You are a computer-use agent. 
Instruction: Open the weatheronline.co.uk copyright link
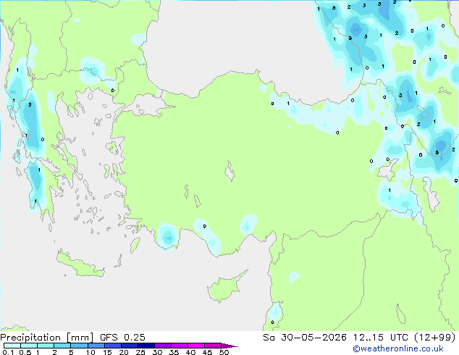coord(398,348)
